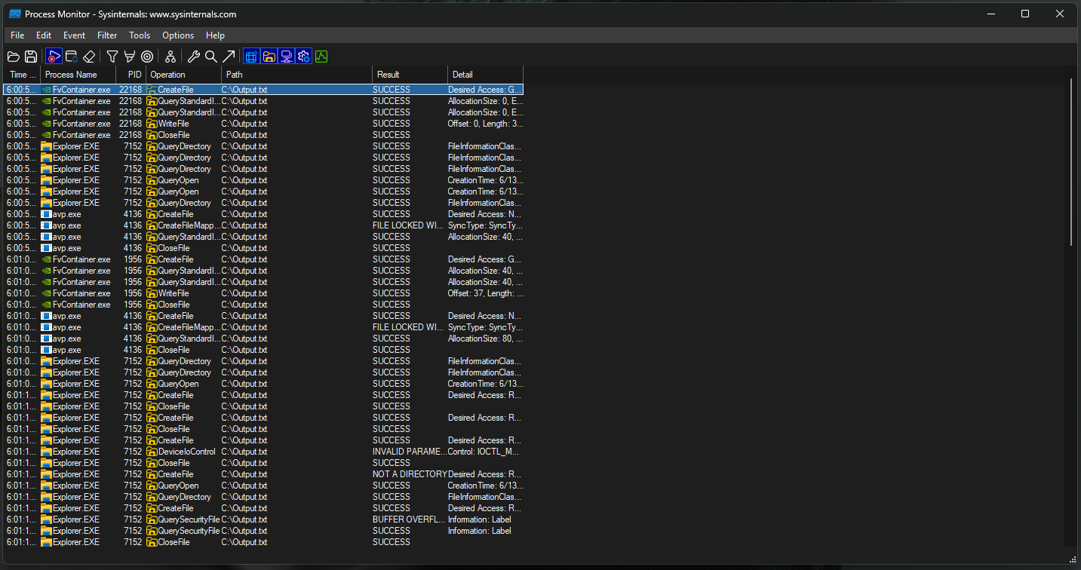
Task: Click the Open log file toolbar icon
Action: click(x=14, y=57)
